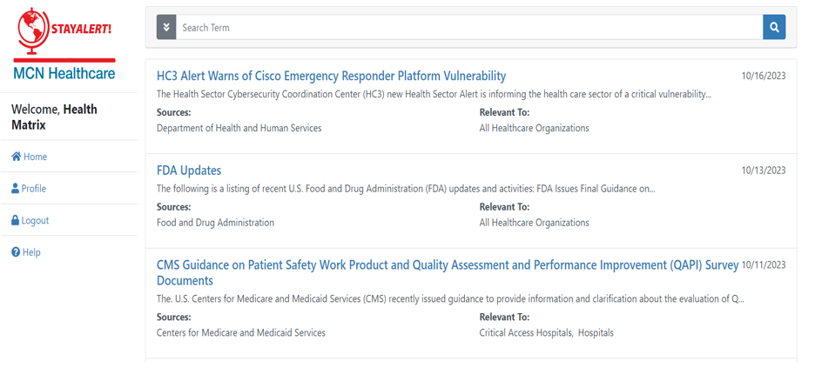Open HC3 Alert Cisco Emergency Responder article
This screenshot has height=368, width=815.
(x=331, y=76)
